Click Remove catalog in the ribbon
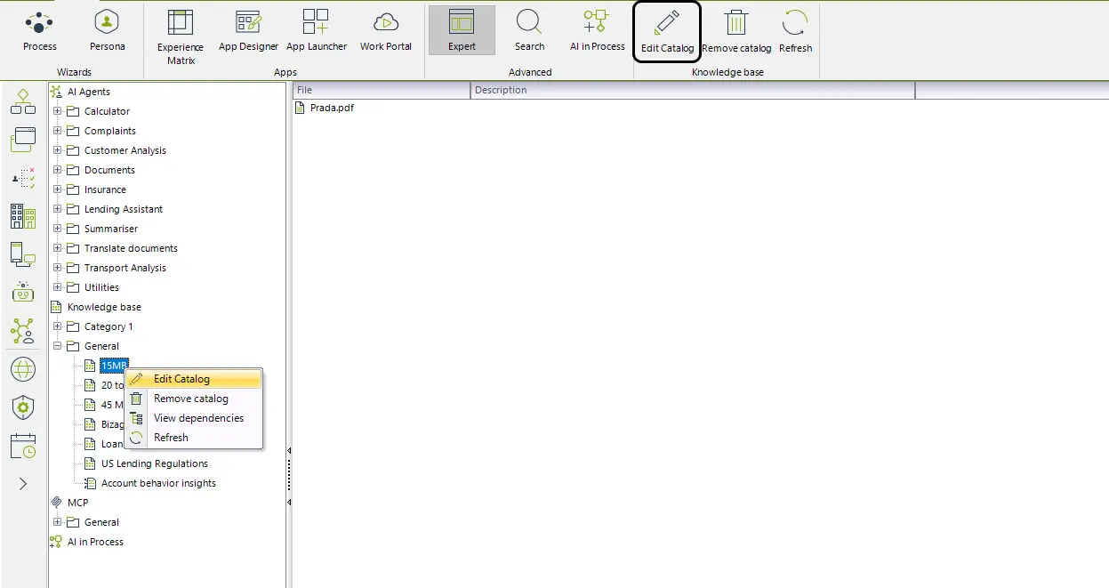The width and height of the screenshot is (1109, 588). [736, 32]
